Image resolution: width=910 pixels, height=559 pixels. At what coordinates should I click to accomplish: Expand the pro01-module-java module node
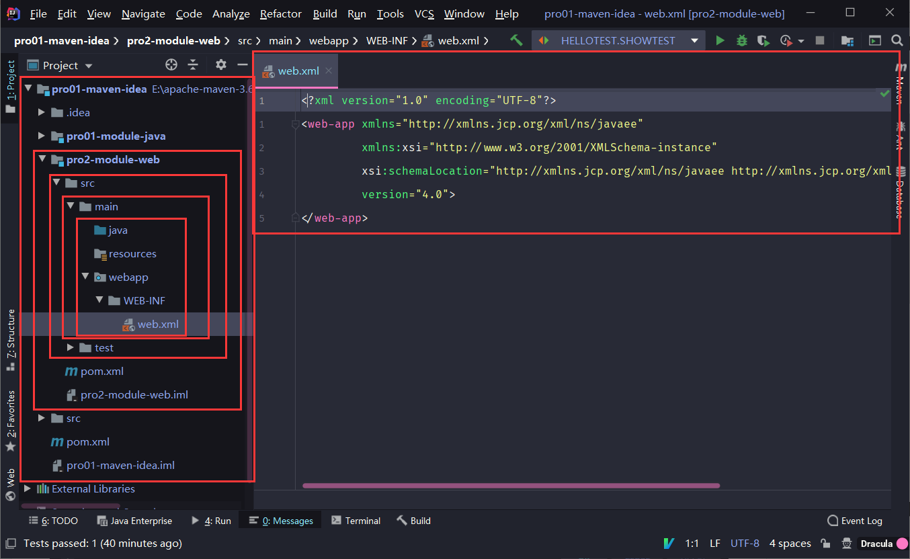pos(42,136)
